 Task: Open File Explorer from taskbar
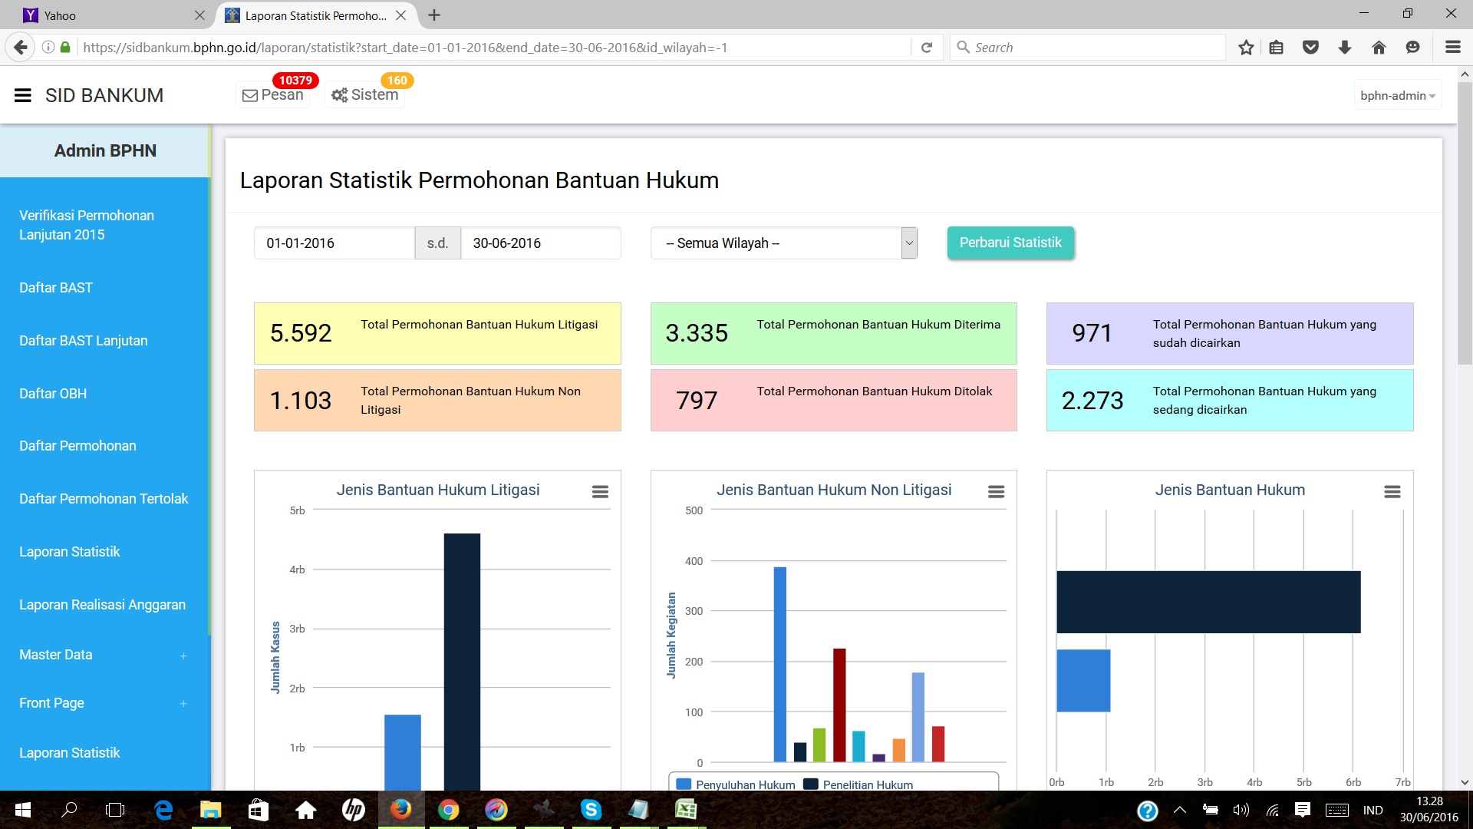click(210, 810)
